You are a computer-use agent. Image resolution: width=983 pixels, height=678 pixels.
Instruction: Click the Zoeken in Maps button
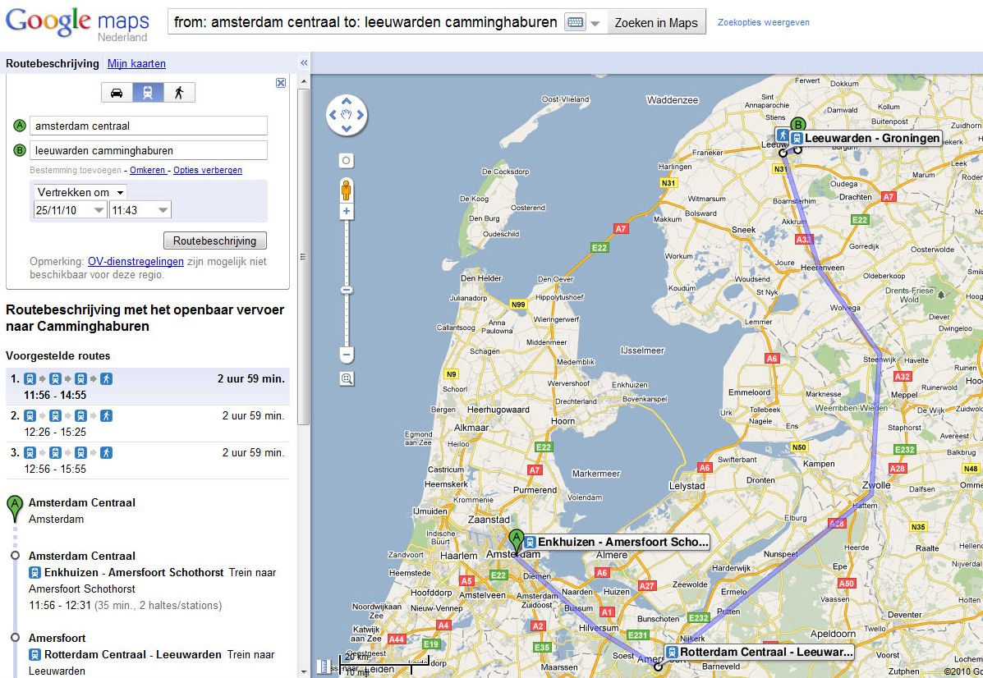[656, 22]
